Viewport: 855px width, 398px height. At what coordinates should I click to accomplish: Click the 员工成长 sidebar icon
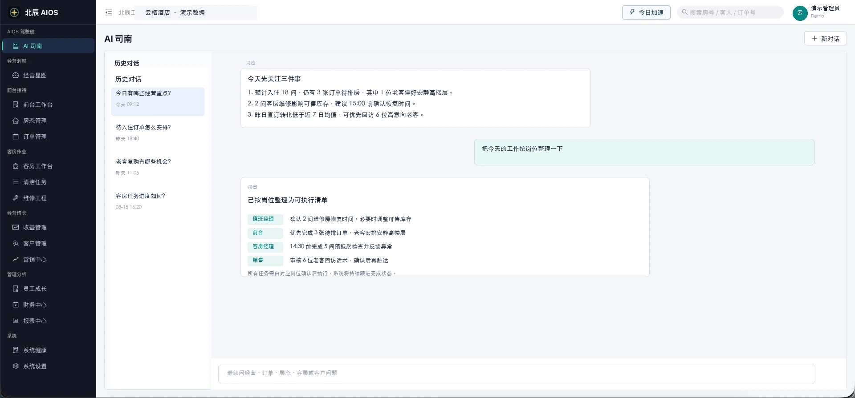click(x=16, y=289)
